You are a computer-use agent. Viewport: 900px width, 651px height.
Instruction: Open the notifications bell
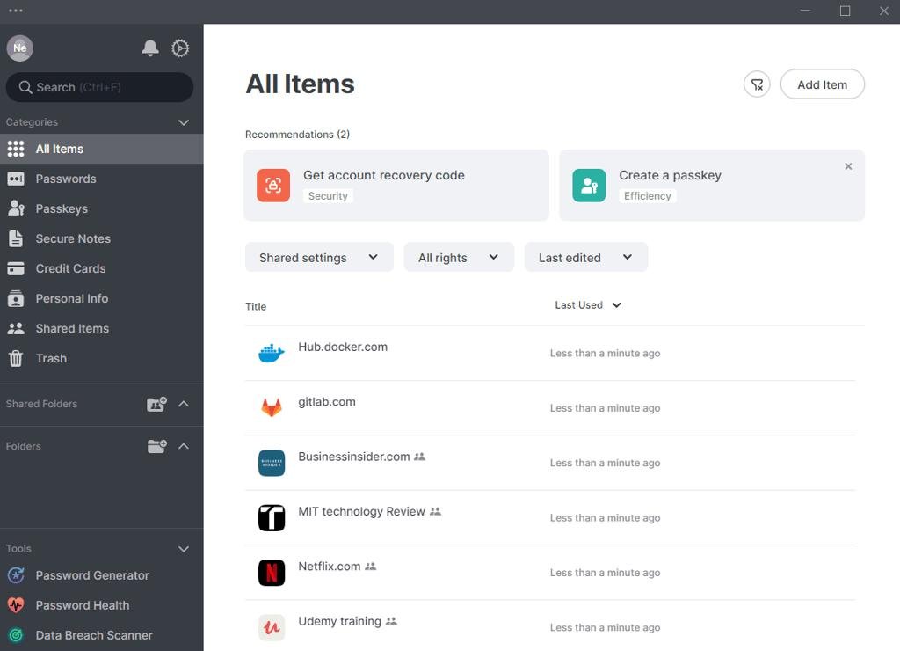(x=150, y=48)
